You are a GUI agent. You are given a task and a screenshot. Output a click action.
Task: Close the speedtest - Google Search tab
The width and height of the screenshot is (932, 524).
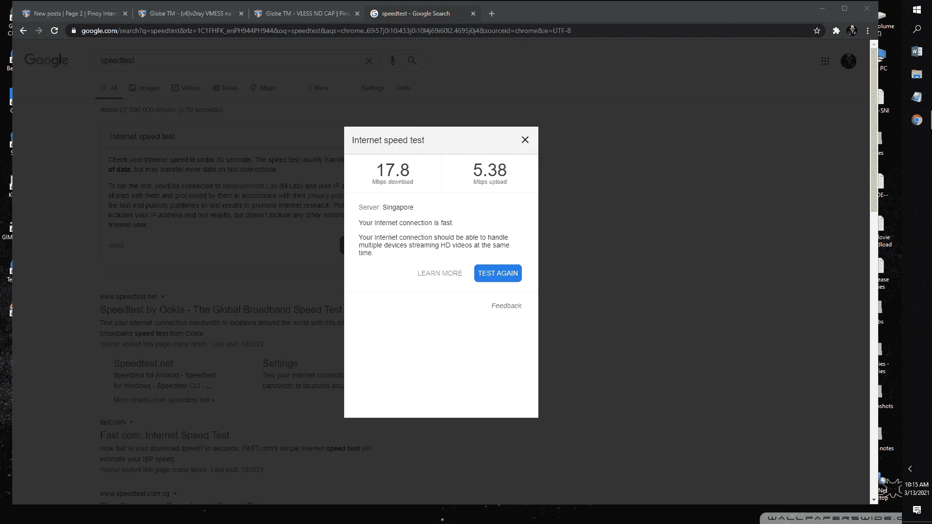[x=473, y=14]
